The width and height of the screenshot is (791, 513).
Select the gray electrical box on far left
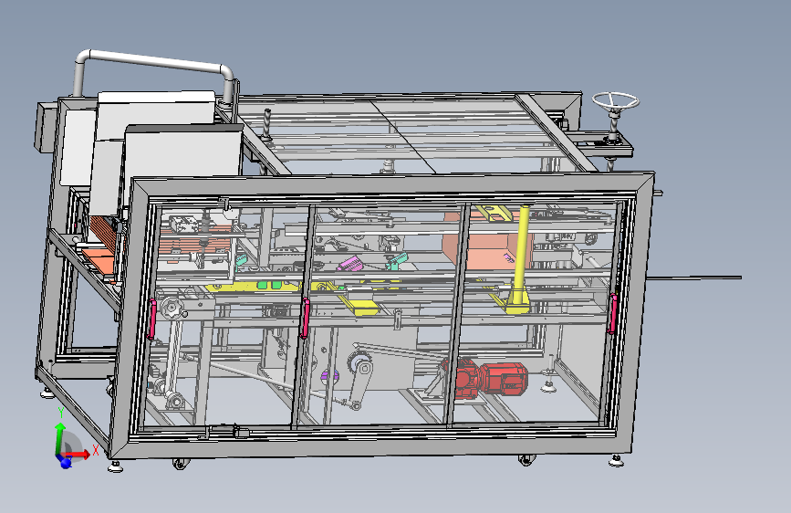(45, 127)
